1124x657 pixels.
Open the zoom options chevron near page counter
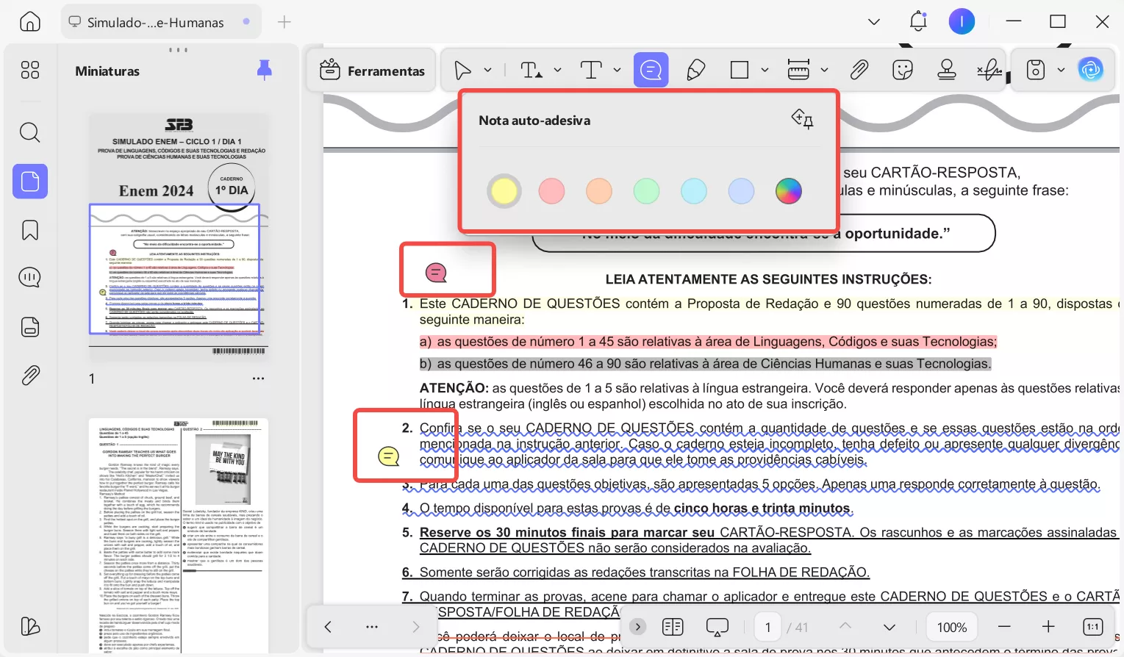point(889,626)
